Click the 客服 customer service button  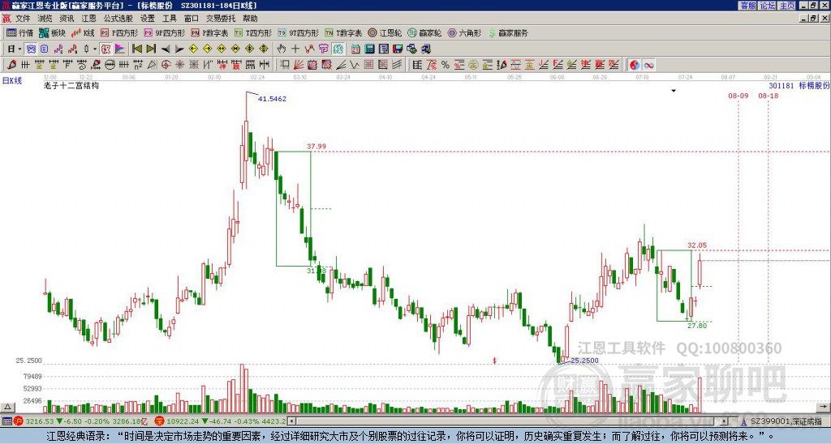[747, 6]
